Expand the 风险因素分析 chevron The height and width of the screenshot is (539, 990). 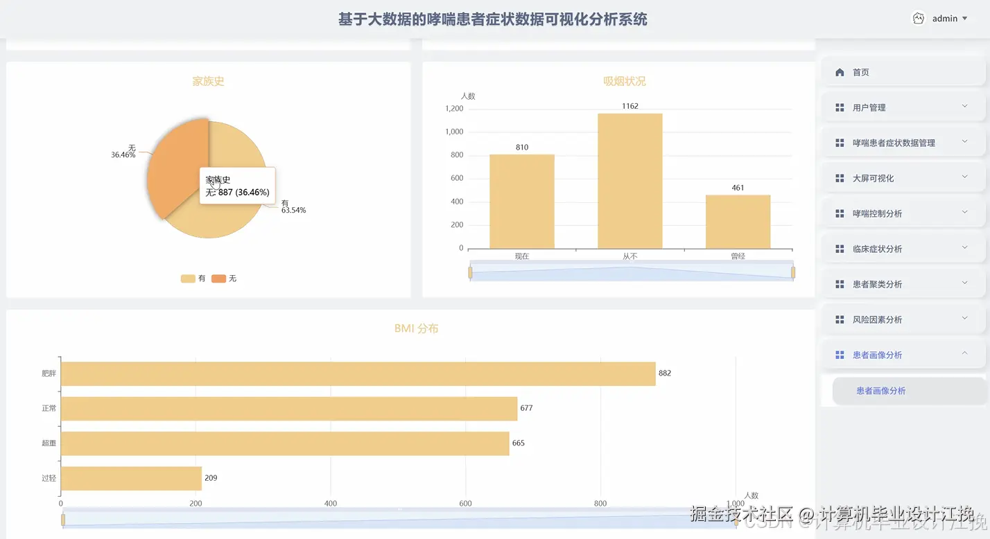click(x=964, y=318)
